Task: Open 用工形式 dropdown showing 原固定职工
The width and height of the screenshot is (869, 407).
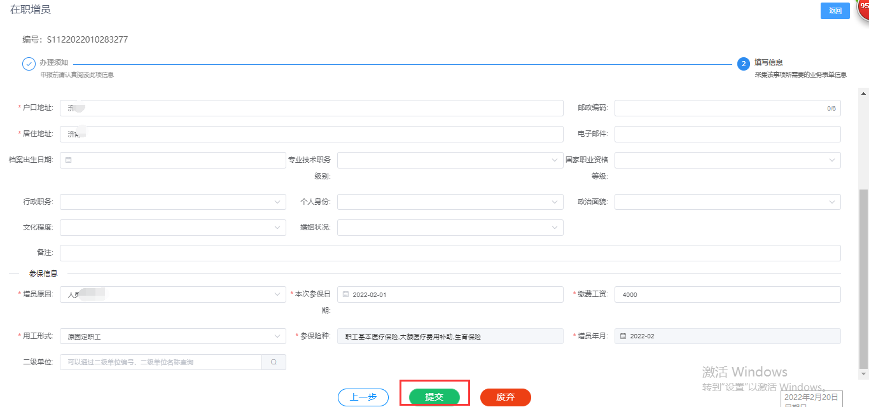Action: click(173, 336)
